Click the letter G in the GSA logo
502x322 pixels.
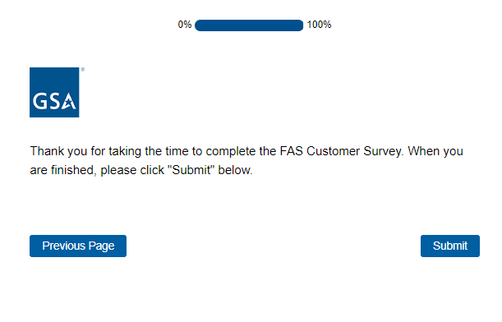39,101
